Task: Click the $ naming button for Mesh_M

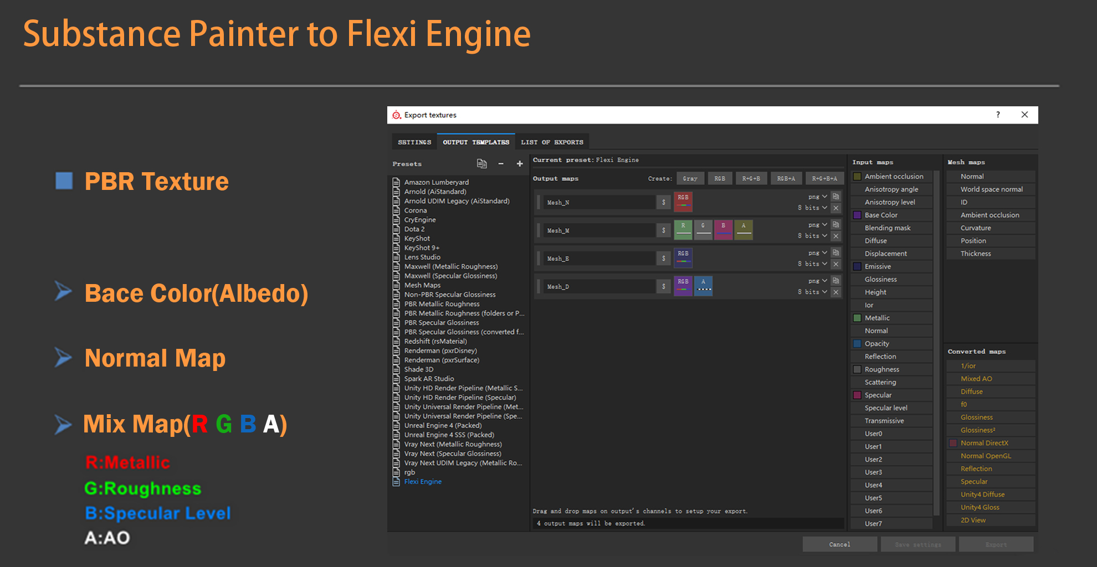Action: tap(663, 230)
